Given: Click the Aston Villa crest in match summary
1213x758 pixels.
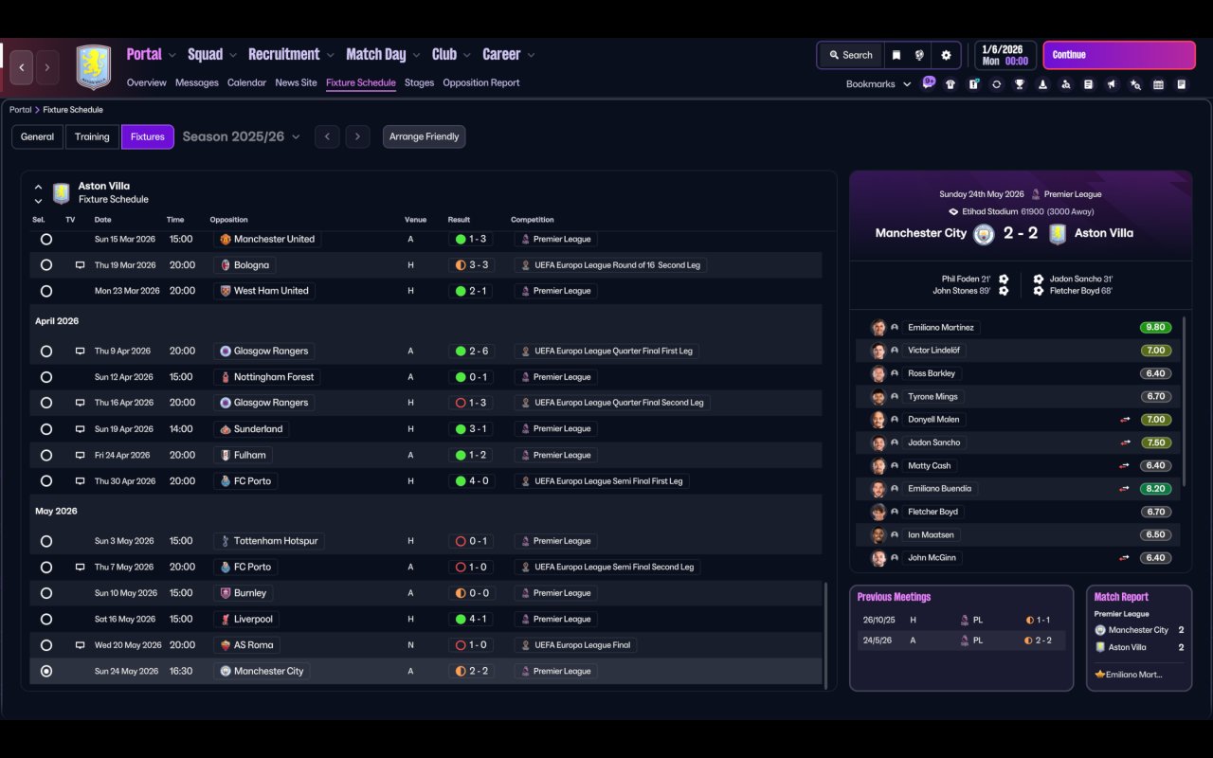Looking at the screenshot, I should click(x=1058, y=234).
